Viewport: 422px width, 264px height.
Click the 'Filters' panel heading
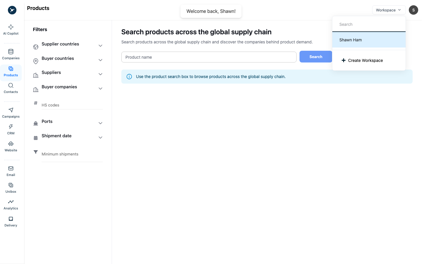40,29
